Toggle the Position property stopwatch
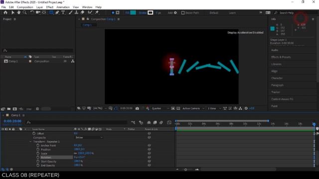Viewport: 319px width, 179px height. 38,149
